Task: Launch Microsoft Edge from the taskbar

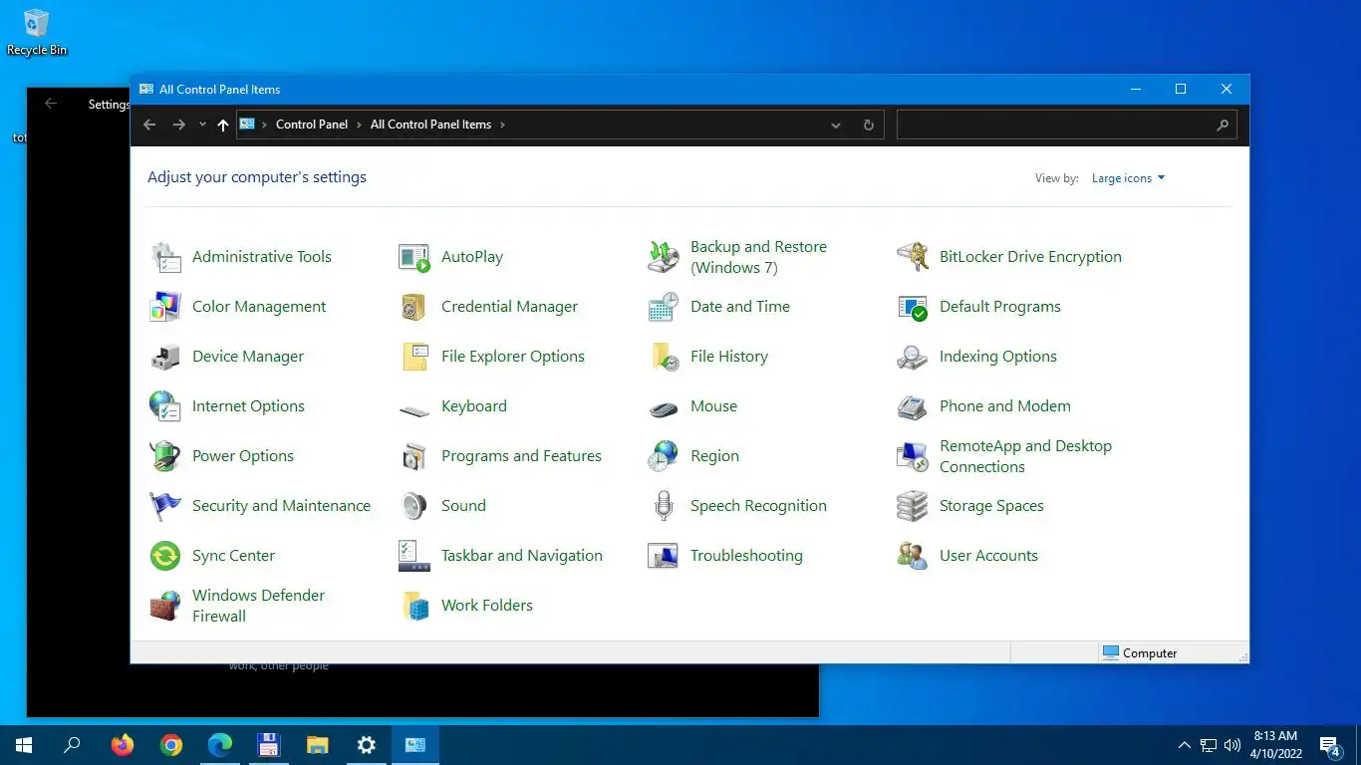Action: coord(220,745)
